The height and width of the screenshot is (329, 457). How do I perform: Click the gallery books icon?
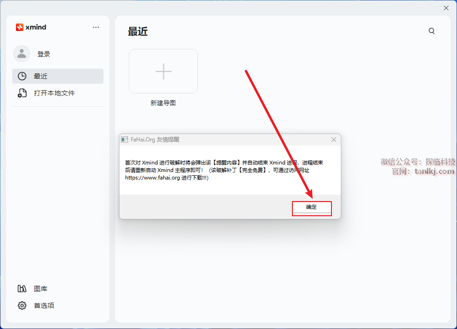coord(22,289)
